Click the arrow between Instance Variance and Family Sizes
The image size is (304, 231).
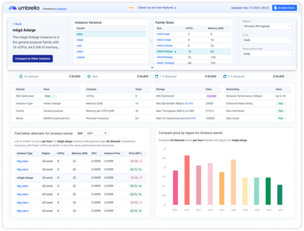pos(151,42)
